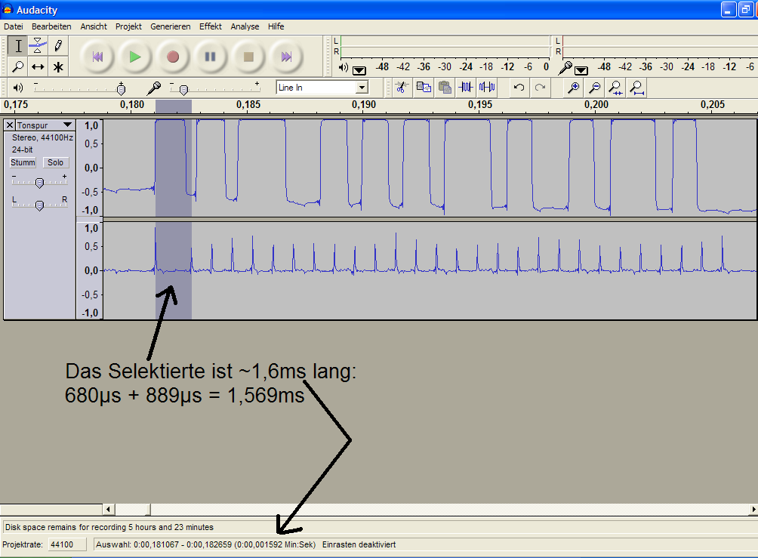Start recording with Record button
Screen dimensions: 758x558
(173, 57)
